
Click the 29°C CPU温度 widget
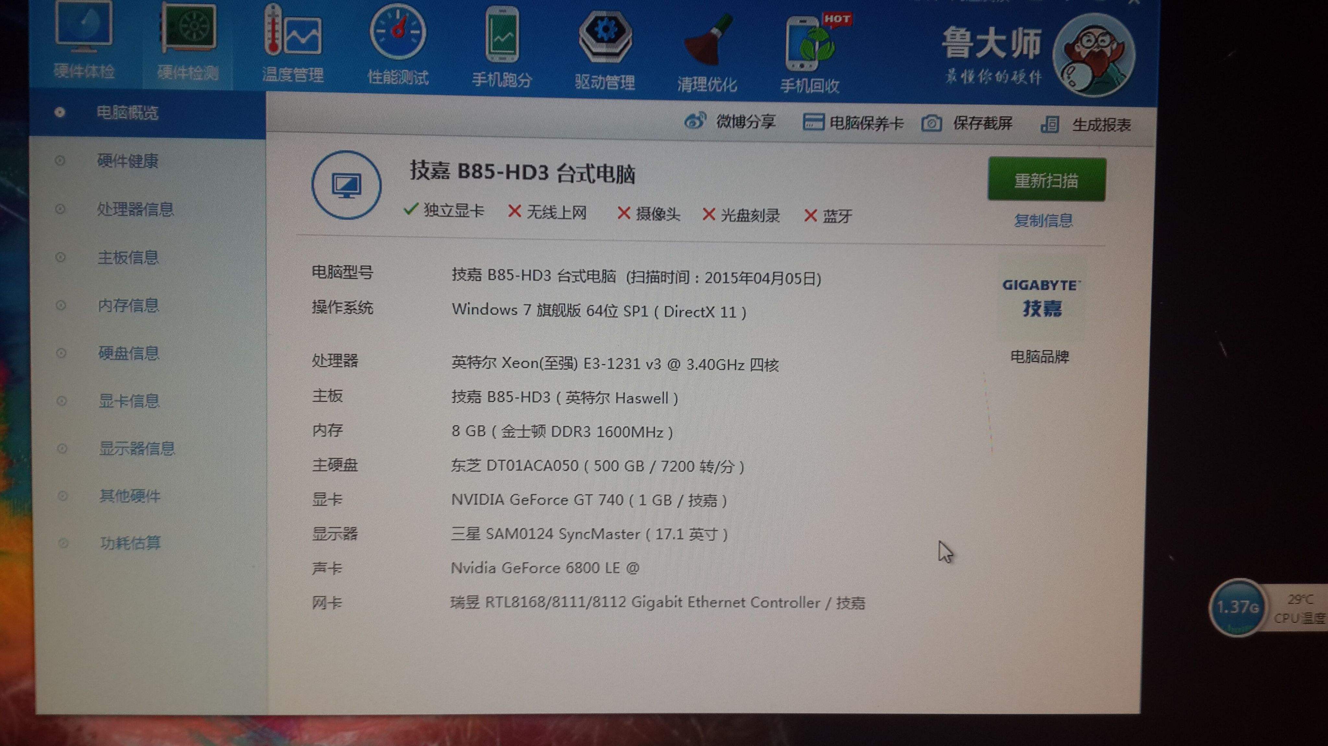click(x=1298, y=609)
